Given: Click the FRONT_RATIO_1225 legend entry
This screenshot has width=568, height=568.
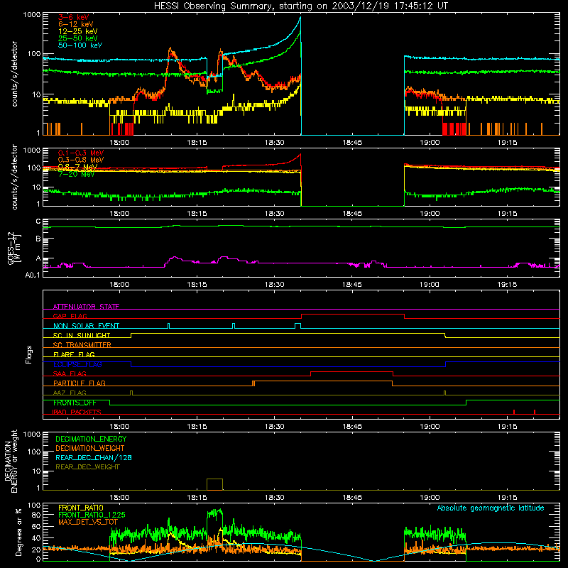Looking at the screenshot, I should pyautogui.click(x=92, y=515).
